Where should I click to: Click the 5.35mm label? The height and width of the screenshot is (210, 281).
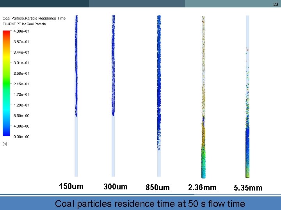[x=248, y=188]
